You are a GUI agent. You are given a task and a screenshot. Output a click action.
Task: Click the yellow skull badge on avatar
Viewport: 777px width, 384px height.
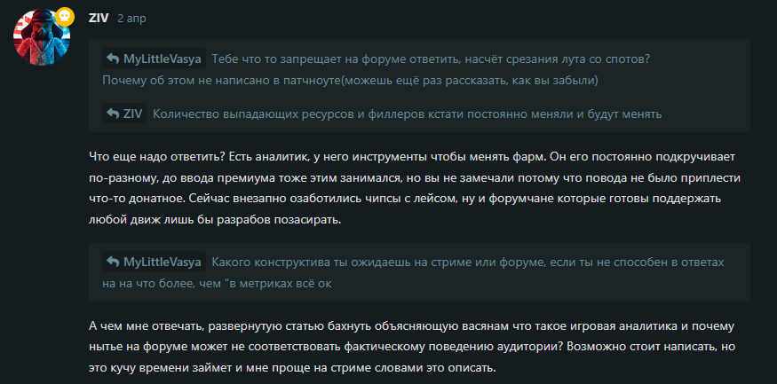65,16
